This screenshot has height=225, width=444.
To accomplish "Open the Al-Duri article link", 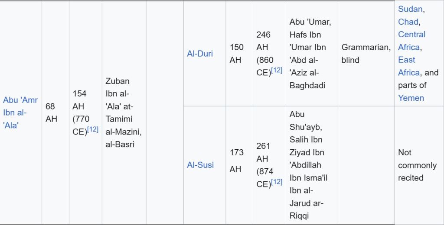I will tap(200, 54).
